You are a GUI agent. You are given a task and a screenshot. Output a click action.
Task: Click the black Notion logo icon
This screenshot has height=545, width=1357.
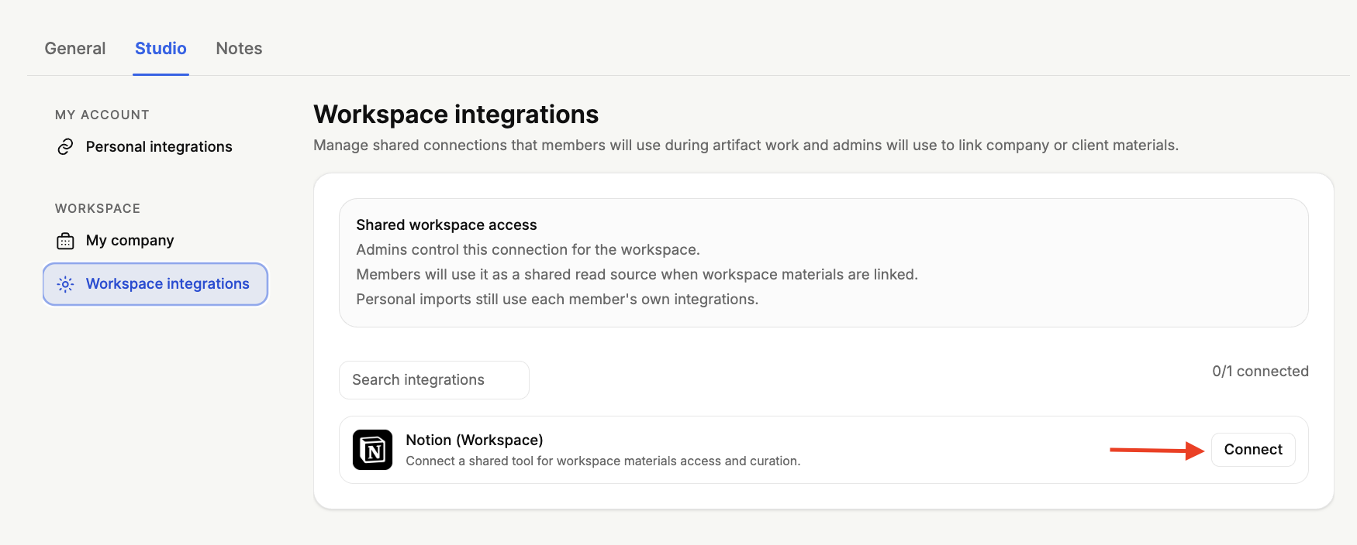coord(372,450)
